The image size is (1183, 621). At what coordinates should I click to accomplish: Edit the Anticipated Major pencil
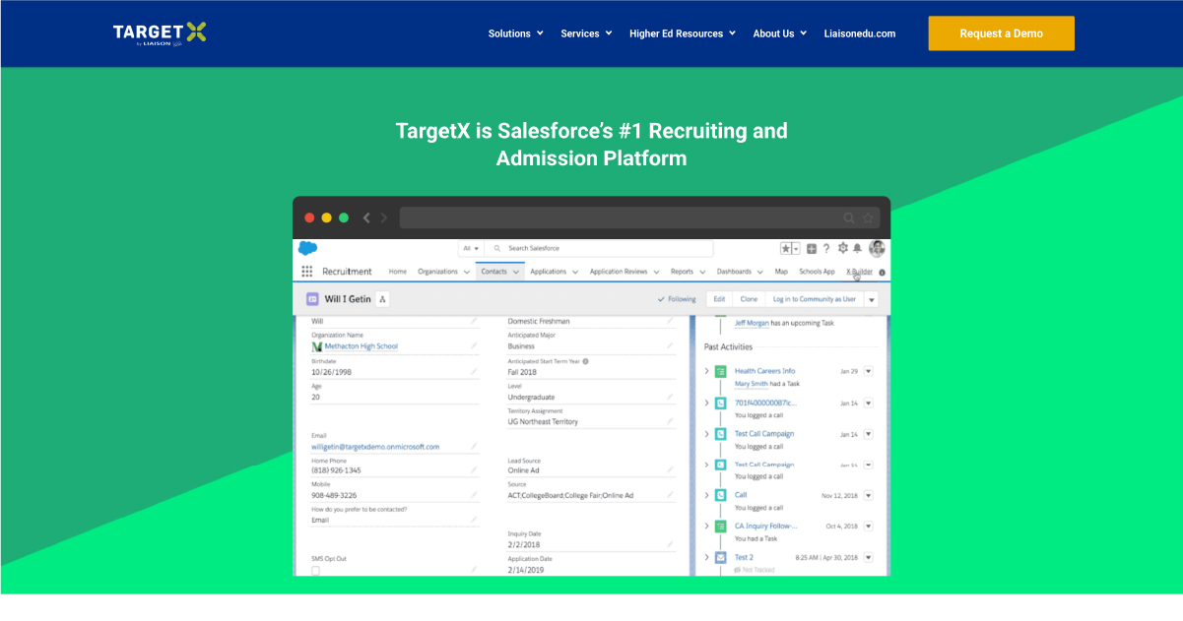point(670,345)
